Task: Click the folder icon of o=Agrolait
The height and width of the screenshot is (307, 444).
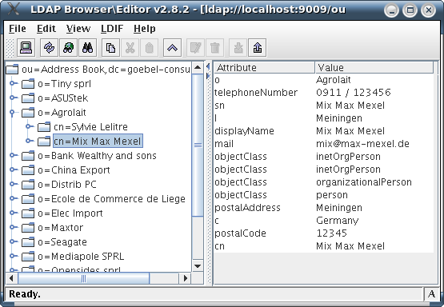Action: [28, 113]
